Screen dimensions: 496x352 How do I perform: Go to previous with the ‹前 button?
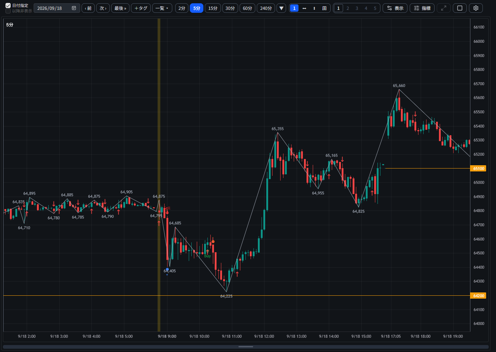point(88,8)
